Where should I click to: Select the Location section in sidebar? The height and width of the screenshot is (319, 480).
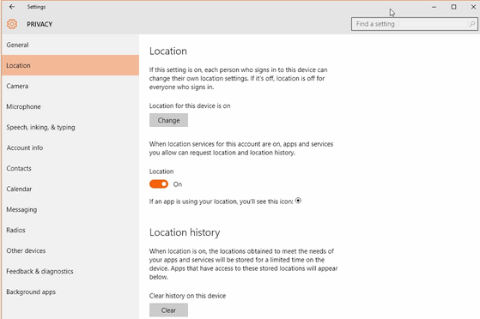[x=70, y=65]
